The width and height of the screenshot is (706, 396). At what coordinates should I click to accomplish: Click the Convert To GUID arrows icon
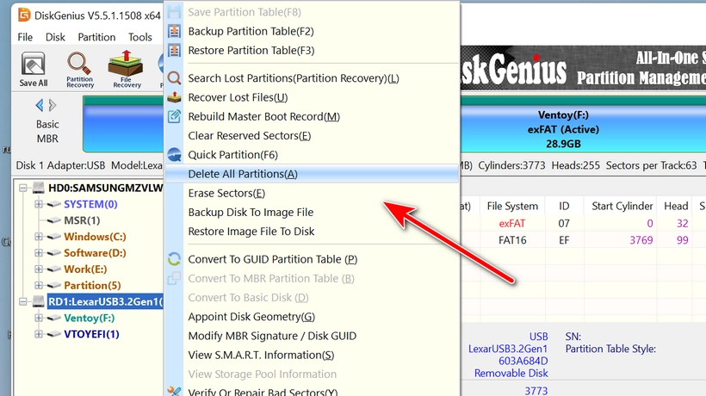(174, 259)
